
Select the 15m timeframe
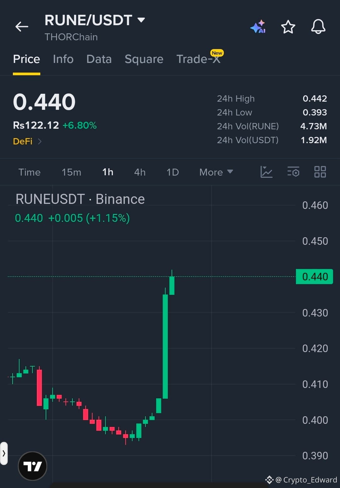[x=71, y=172]
